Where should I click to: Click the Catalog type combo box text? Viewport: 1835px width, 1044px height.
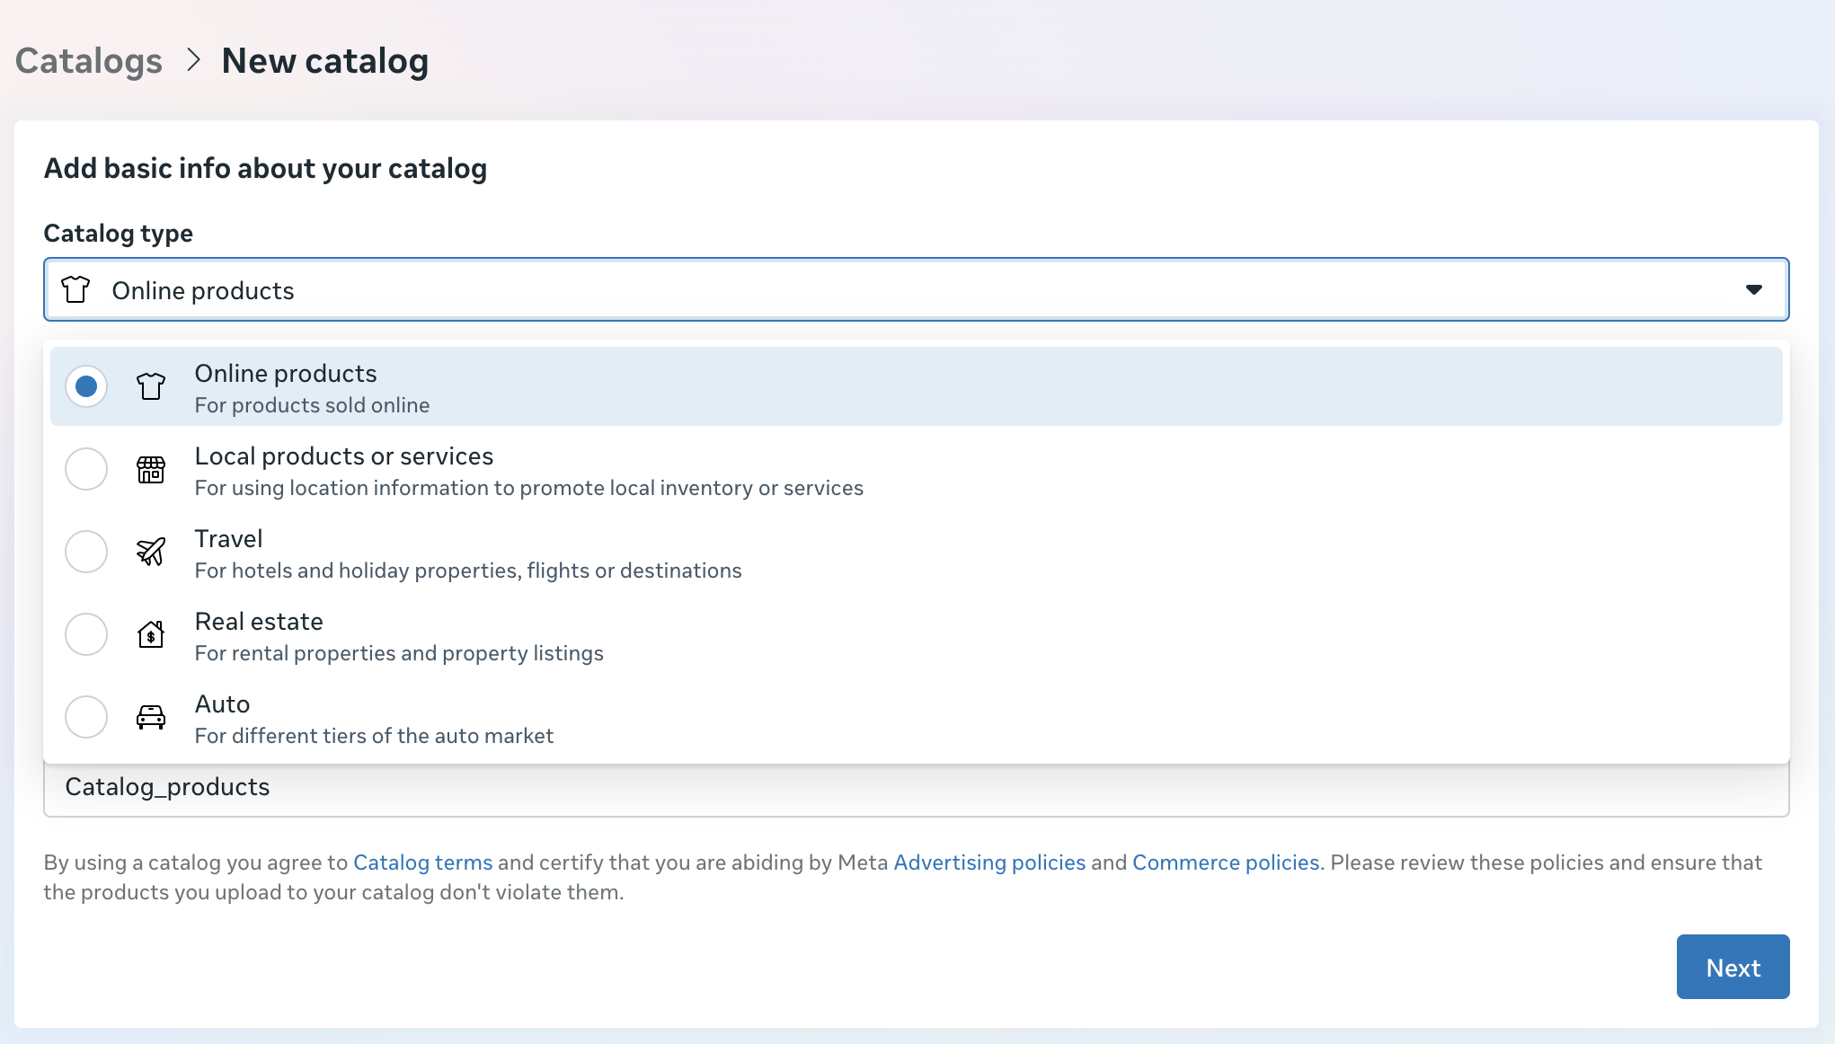pos(203,290)
